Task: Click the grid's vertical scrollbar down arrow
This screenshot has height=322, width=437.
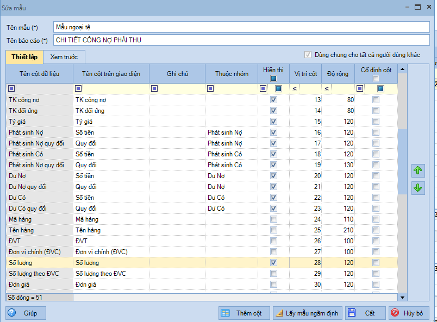Action: 402,297
